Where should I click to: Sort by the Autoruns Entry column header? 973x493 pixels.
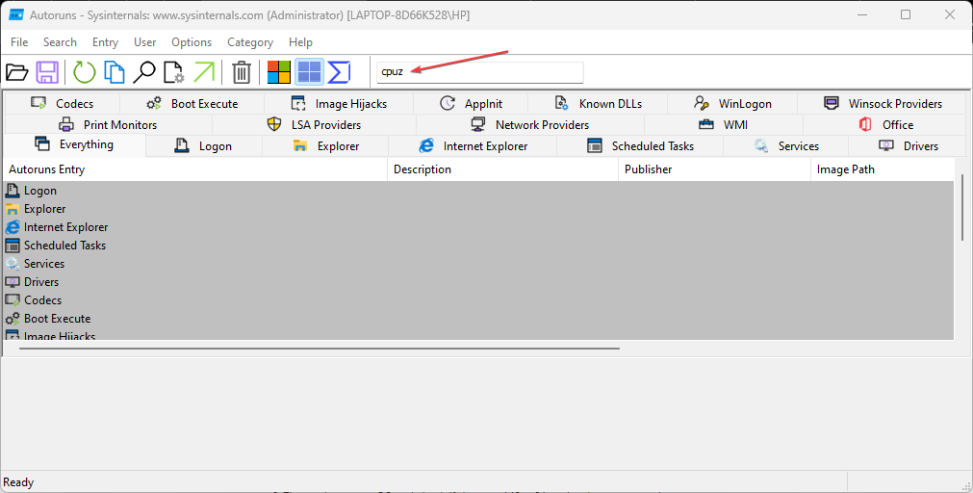tap(194, 169)
